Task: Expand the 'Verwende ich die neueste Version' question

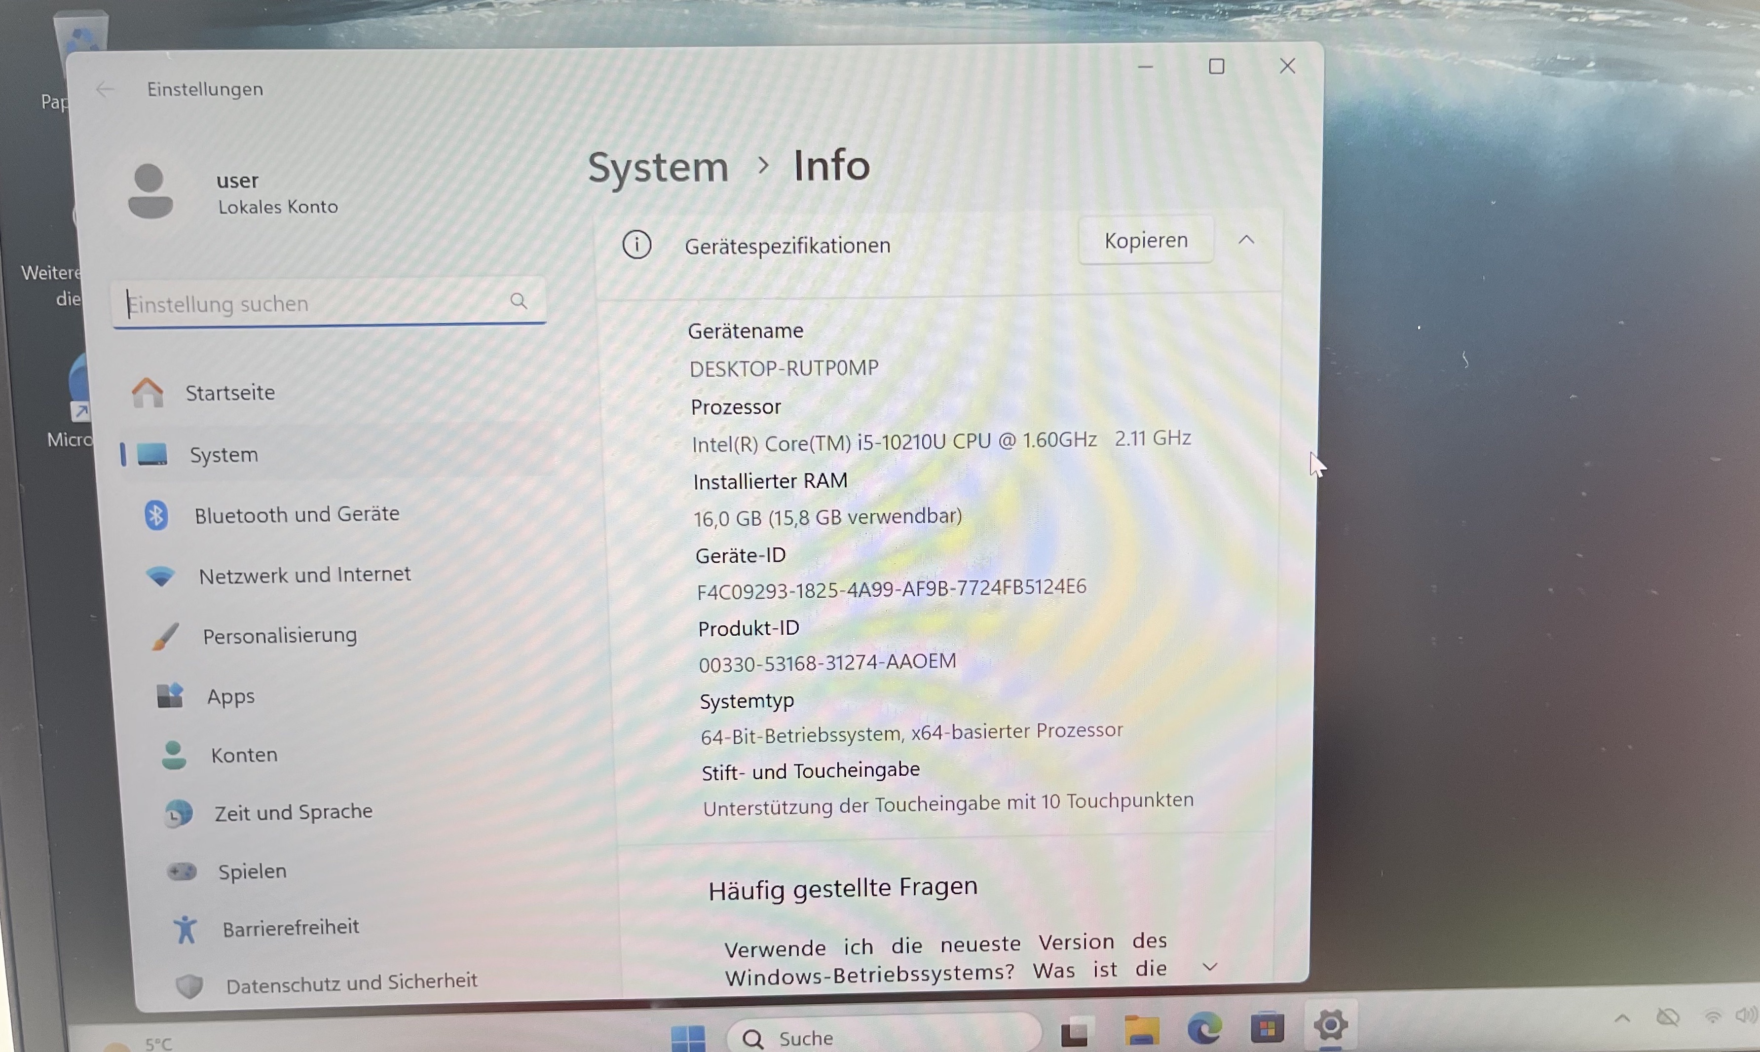Action: pos(1210,967)
